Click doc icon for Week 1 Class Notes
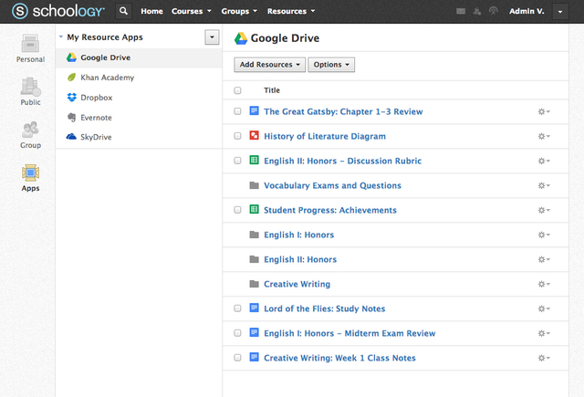This screenshot has height=397, width=584. pyautogui.click(x=254, y=357)
